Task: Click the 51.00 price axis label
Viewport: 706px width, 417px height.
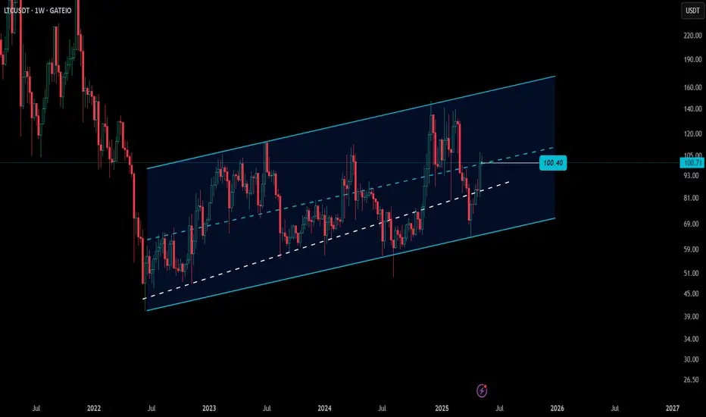Action: coord(692,273)
